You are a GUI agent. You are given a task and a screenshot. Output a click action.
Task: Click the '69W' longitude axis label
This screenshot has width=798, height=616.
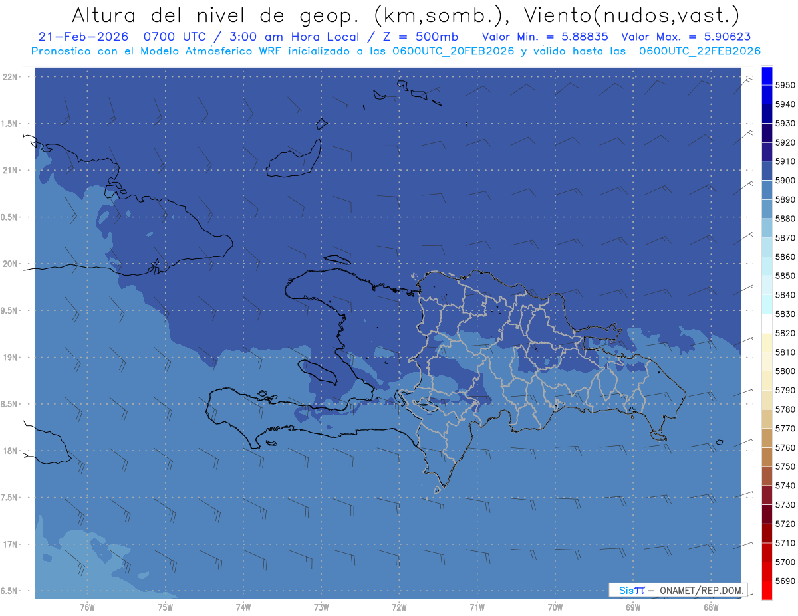click(633, 607)
